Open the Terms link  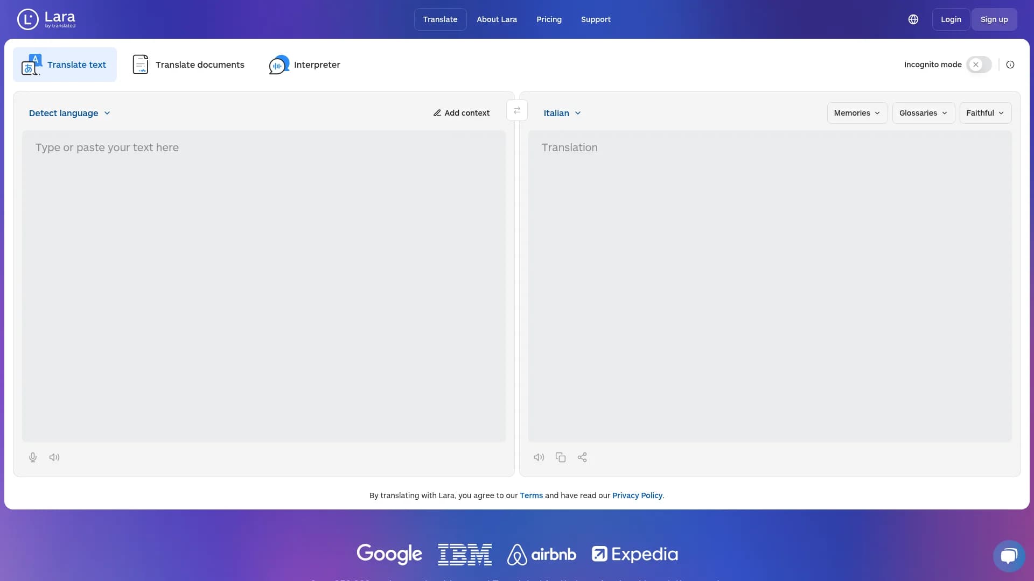pos(532,495)
